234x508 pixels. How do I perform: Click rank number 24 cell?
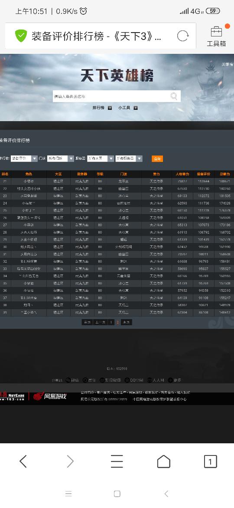coord(5,203)
